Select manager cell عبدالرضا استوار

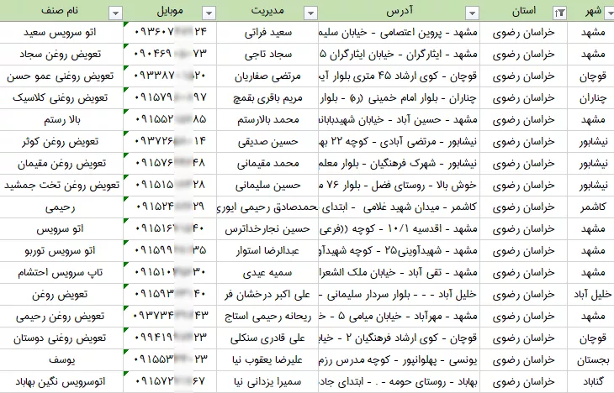[267, 250]
